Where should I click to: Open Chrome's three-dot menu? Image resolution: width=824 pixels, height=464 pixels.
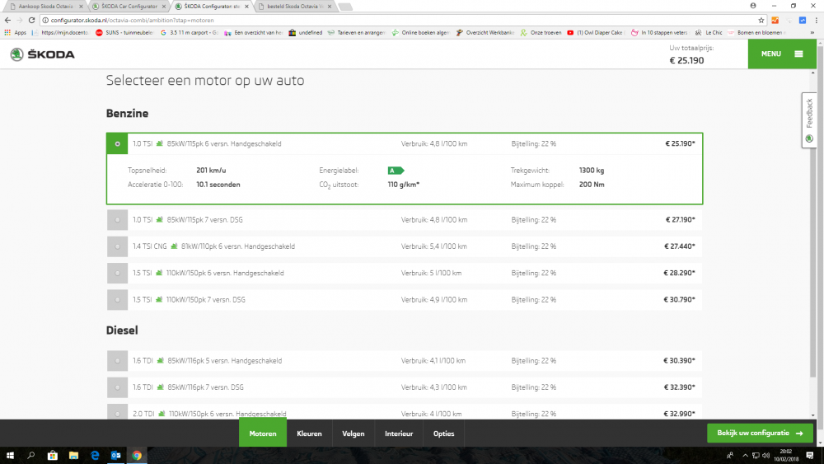click(x=816, y=20)
